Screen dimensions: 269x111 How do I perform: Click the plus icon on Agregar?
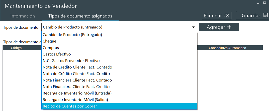pos(229,27)
